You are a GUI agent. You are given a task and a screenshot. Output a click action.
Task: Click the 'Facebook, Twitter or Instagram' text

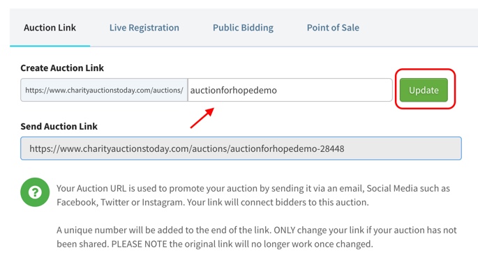[121, 202]
